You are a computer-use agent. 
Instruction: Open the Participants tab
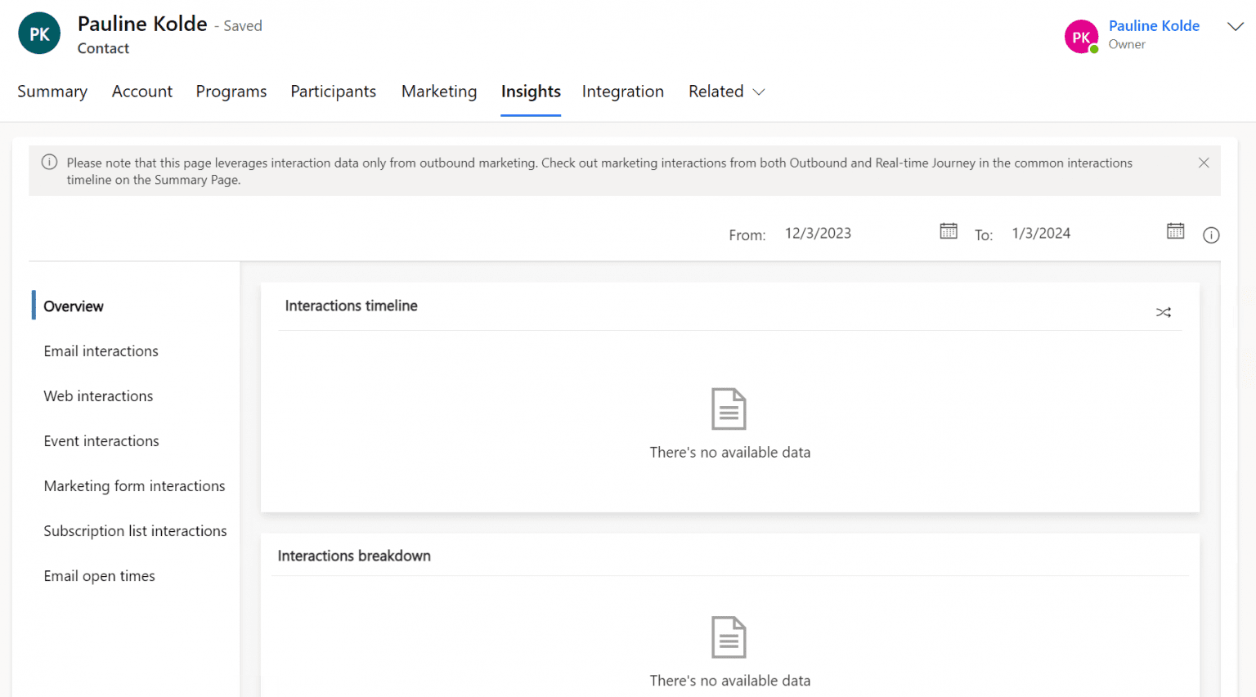[333, 92]
